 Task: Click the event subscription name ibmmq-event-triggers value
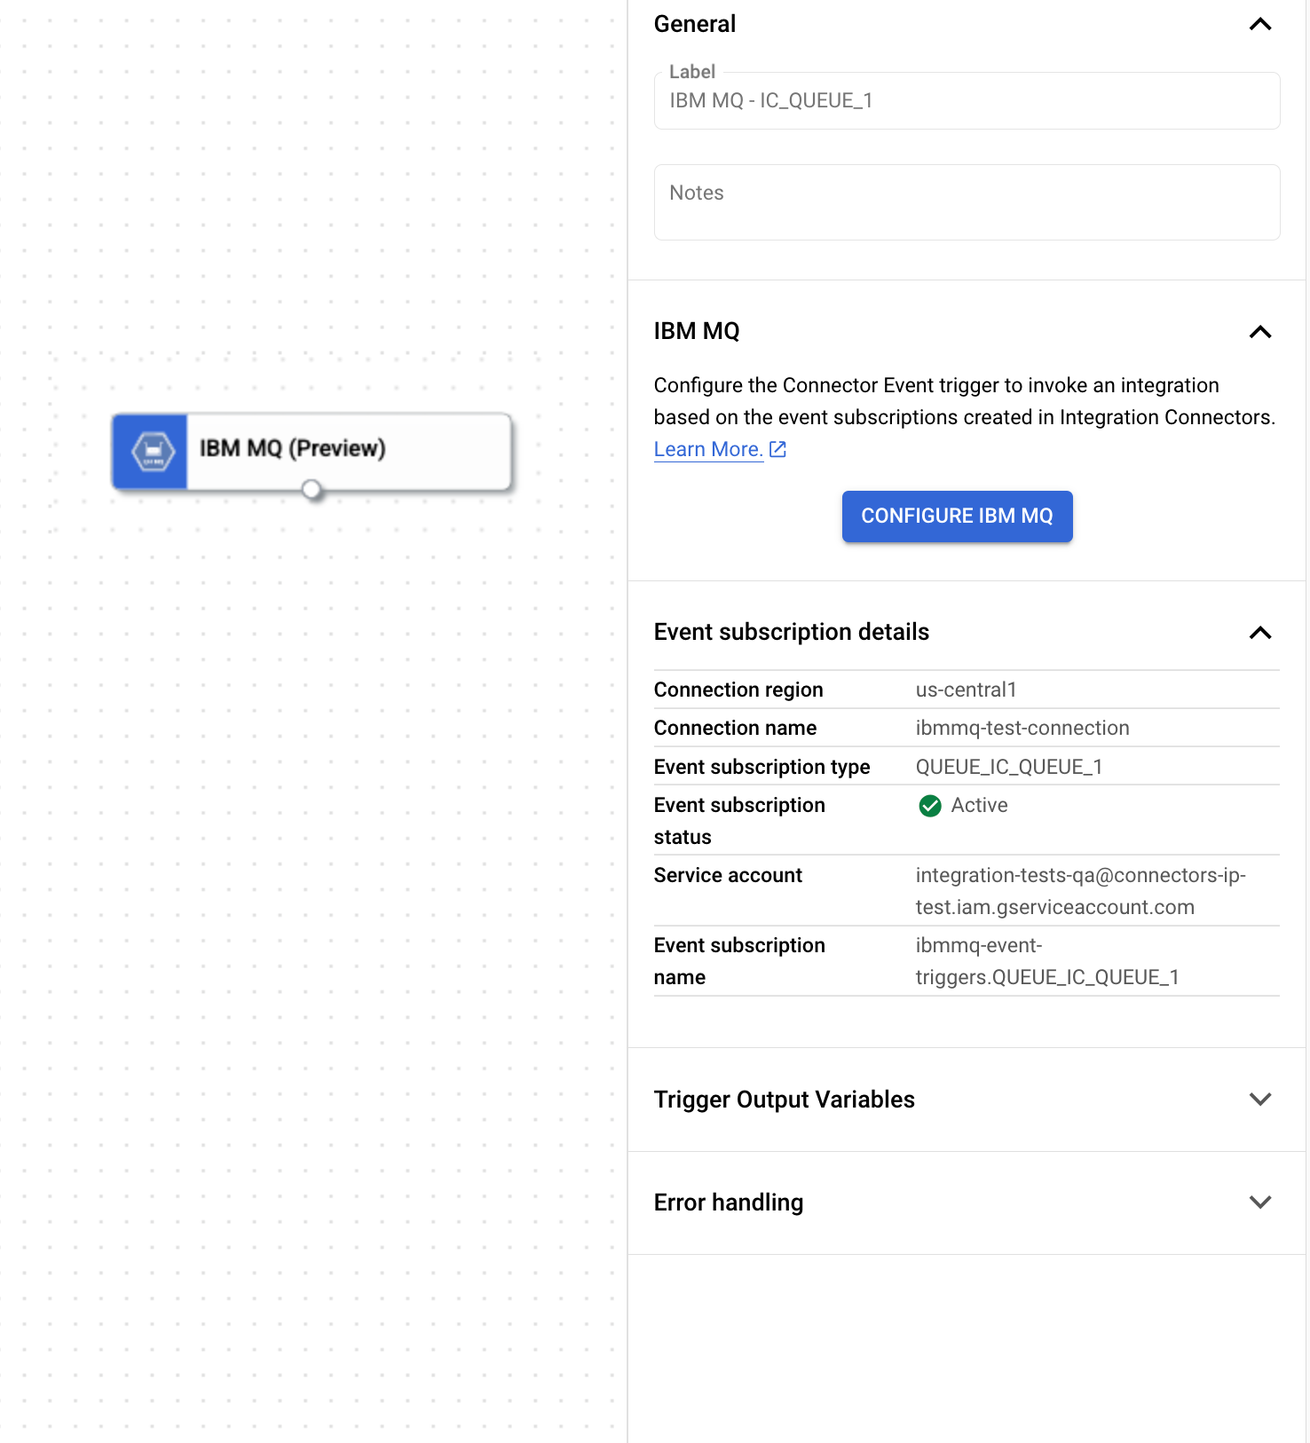tap(1046, 960)
